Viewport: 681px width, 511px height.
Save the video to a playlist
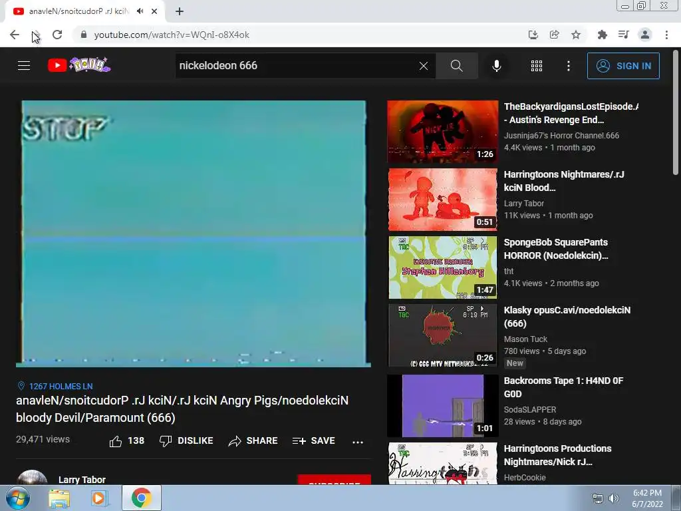pos(314,441)
